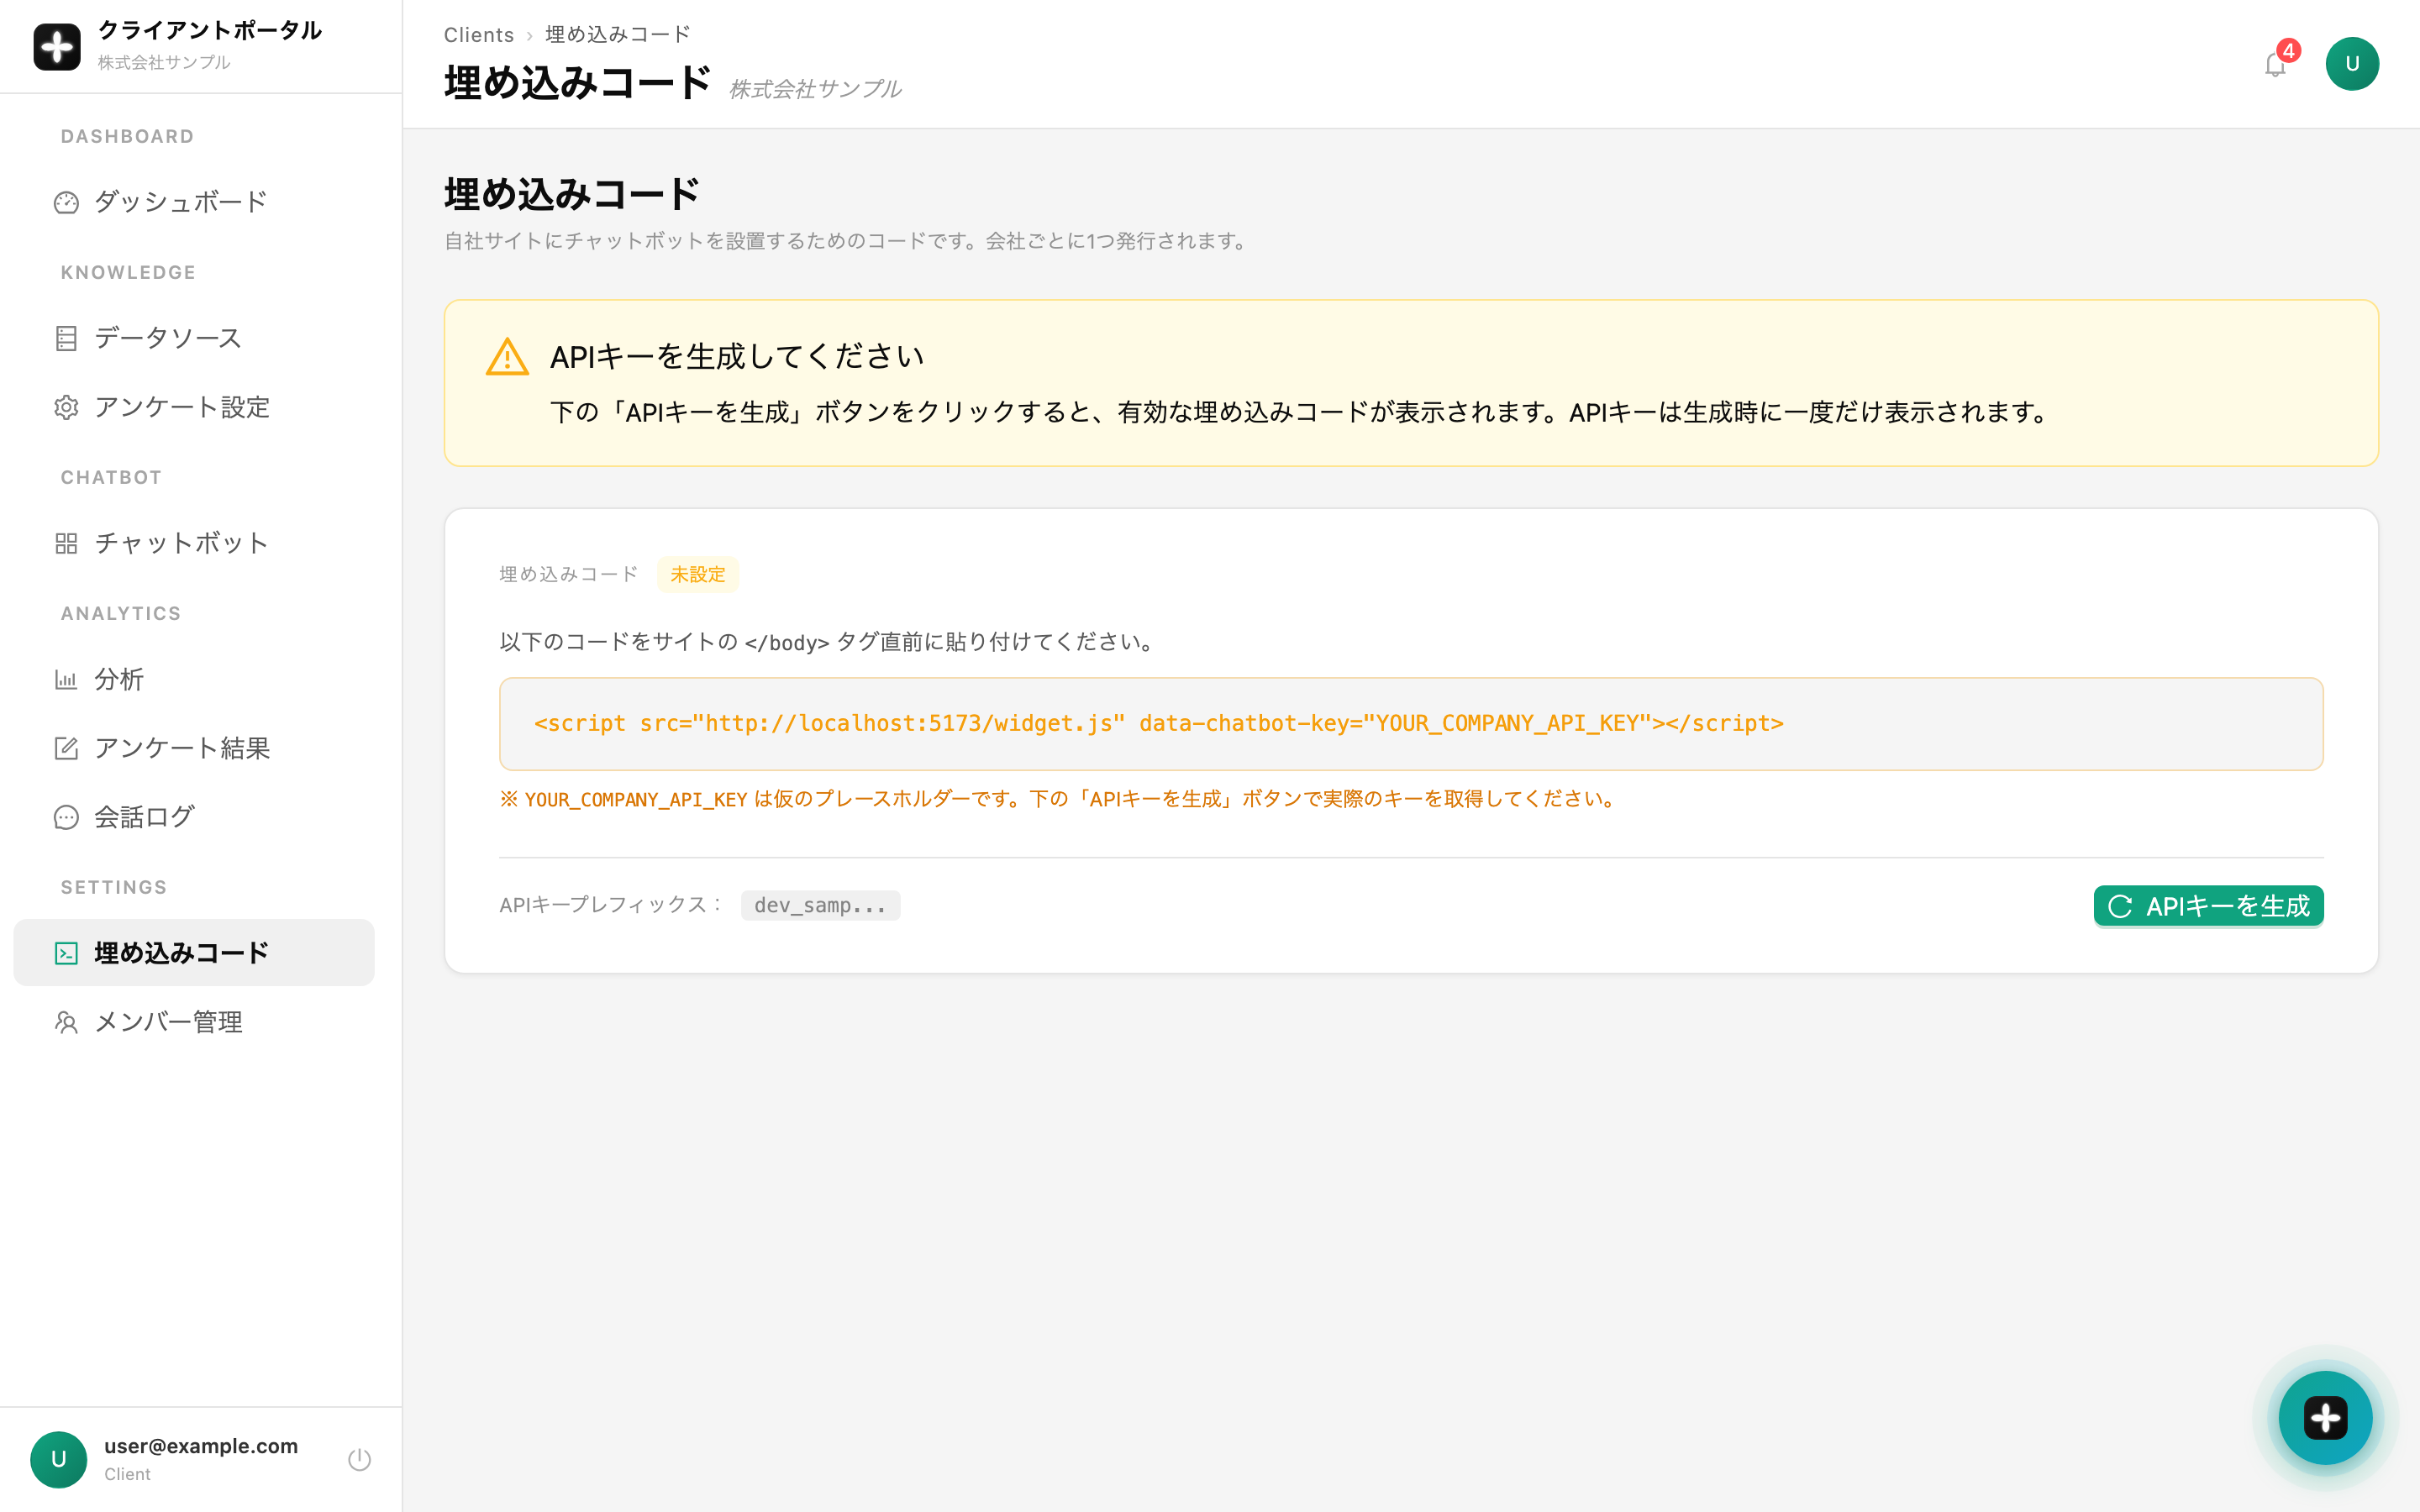Click the 埋め込みコード terminal icon

tap(66, 953)
